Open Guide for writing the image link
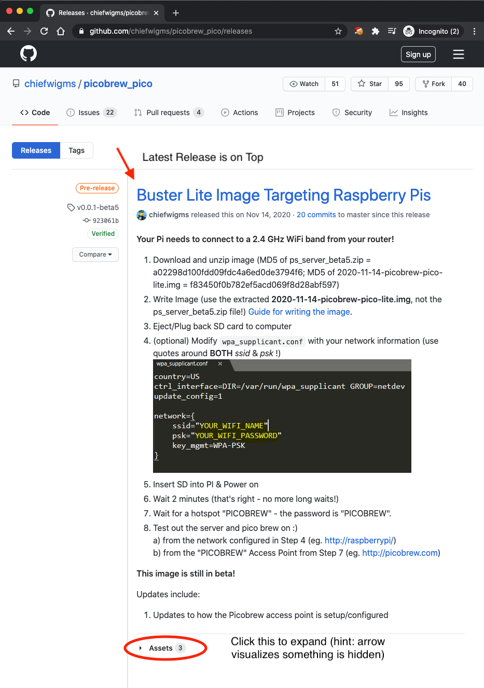Screen dimensions: 484x688 [299, 312]
